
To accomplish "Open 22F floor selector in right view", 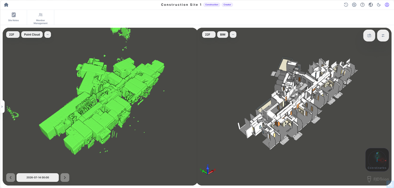I will (209, 35).
